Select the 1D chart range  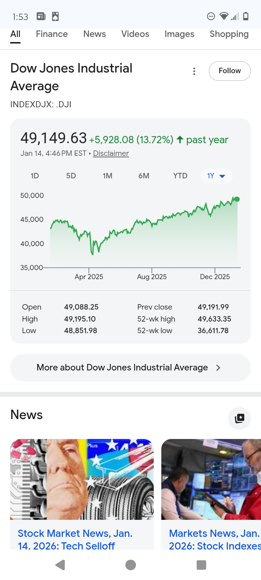click(35, 176)
